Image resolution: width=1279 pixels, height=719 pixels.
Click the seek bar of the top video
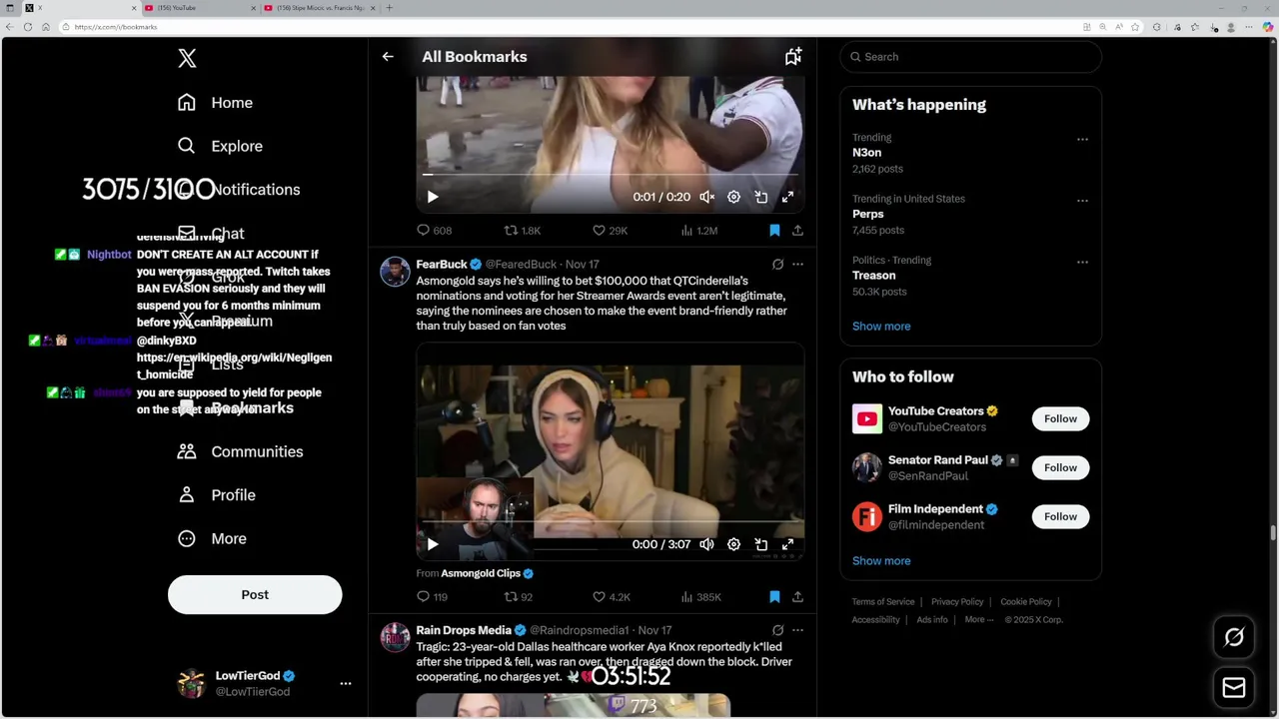(x=611, y=175)
